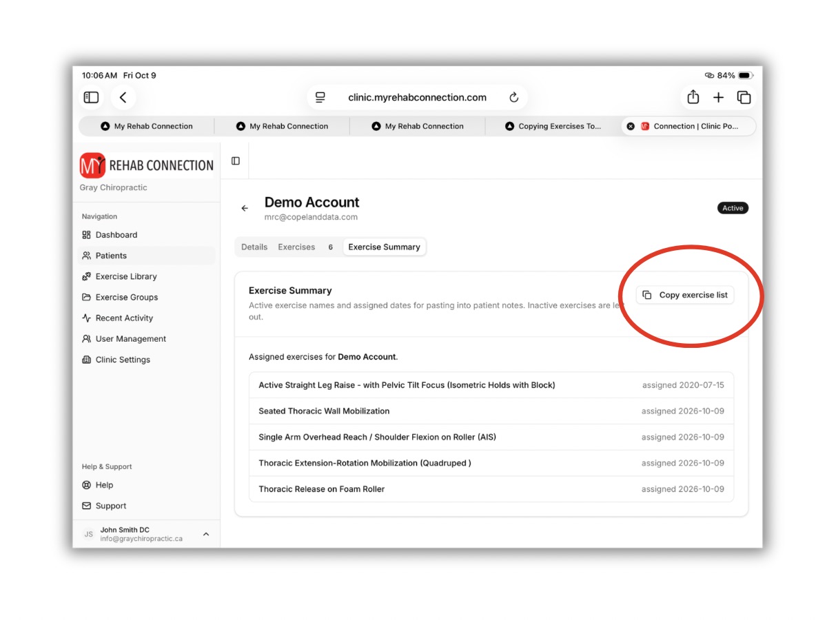Open Clinic Settings in navigation

(x=147, y=360)
